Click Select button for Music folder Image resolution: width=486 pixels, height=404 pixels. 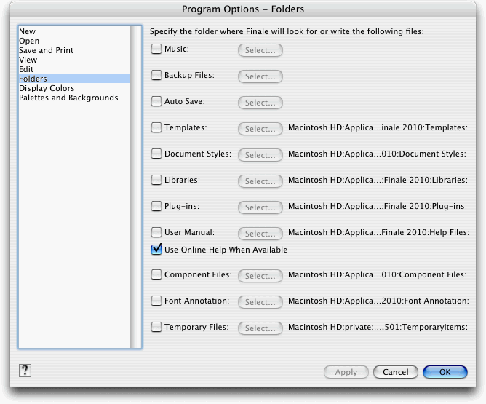point(260,50)
